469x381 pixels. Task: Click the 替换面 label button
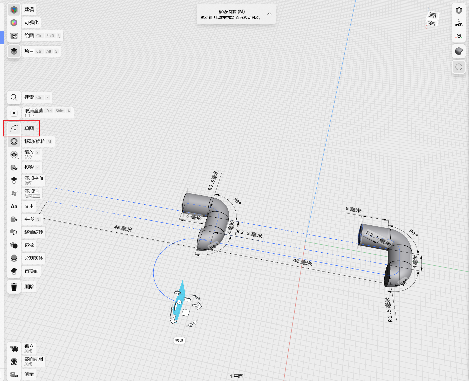[31, 271]
